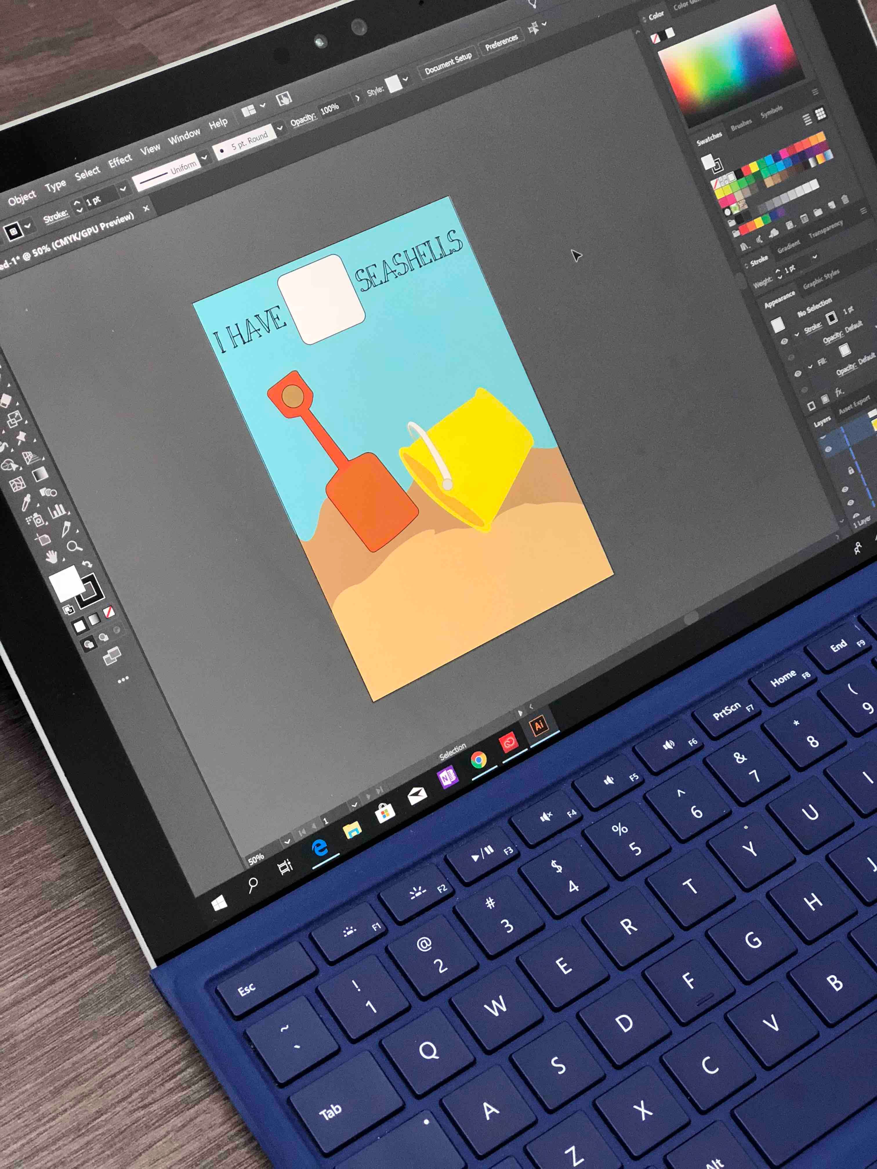Enable Draw Normal mode
The width and height of the screenshot is (877, 1169).
tap(88, 644)
